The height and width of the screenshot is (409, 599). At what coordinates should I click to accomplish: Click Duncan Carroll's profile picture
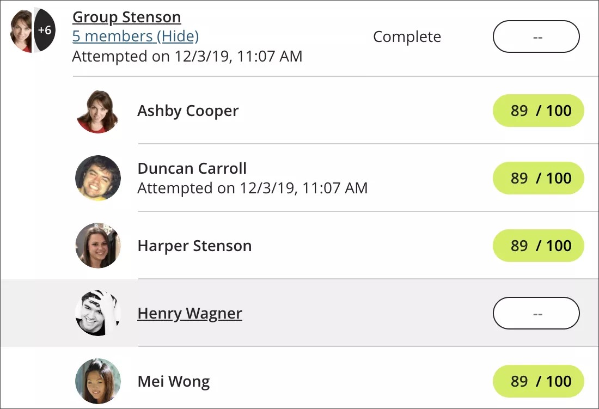(98, 178)
